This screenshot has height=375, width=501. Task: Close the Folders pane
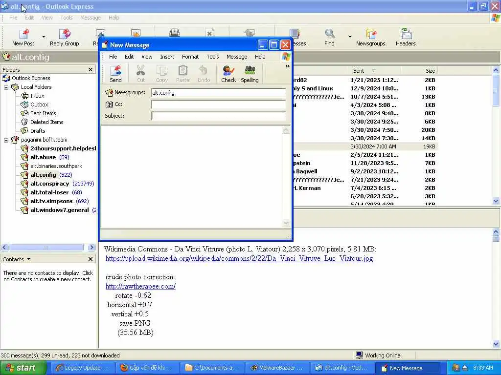click(91, 69)
